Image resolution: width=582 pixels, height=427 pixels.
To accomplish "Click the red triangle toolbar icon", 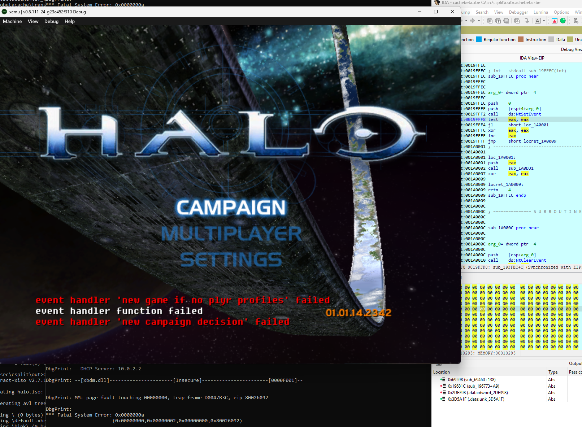I will click(555, 21).
